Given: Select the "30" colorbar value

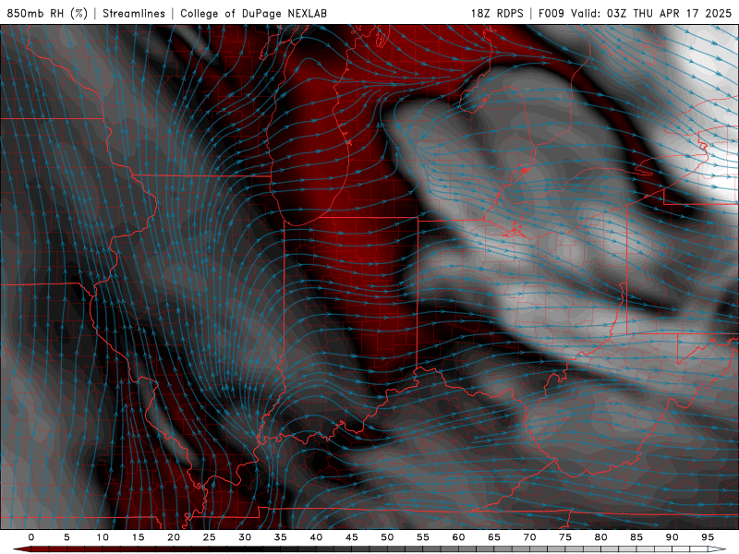Looking at the screenshot, I should click(x=245, y=537).
